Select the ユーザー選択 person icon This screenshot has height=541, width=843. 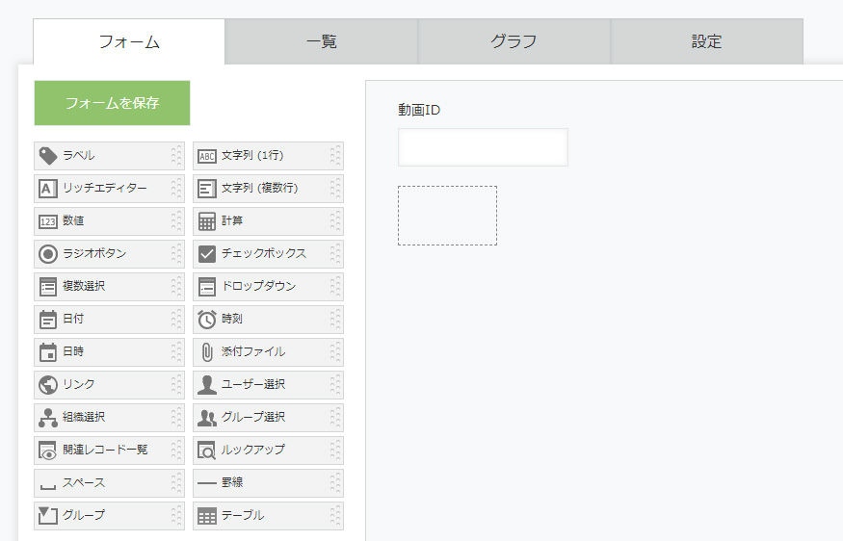pos(207,385)
